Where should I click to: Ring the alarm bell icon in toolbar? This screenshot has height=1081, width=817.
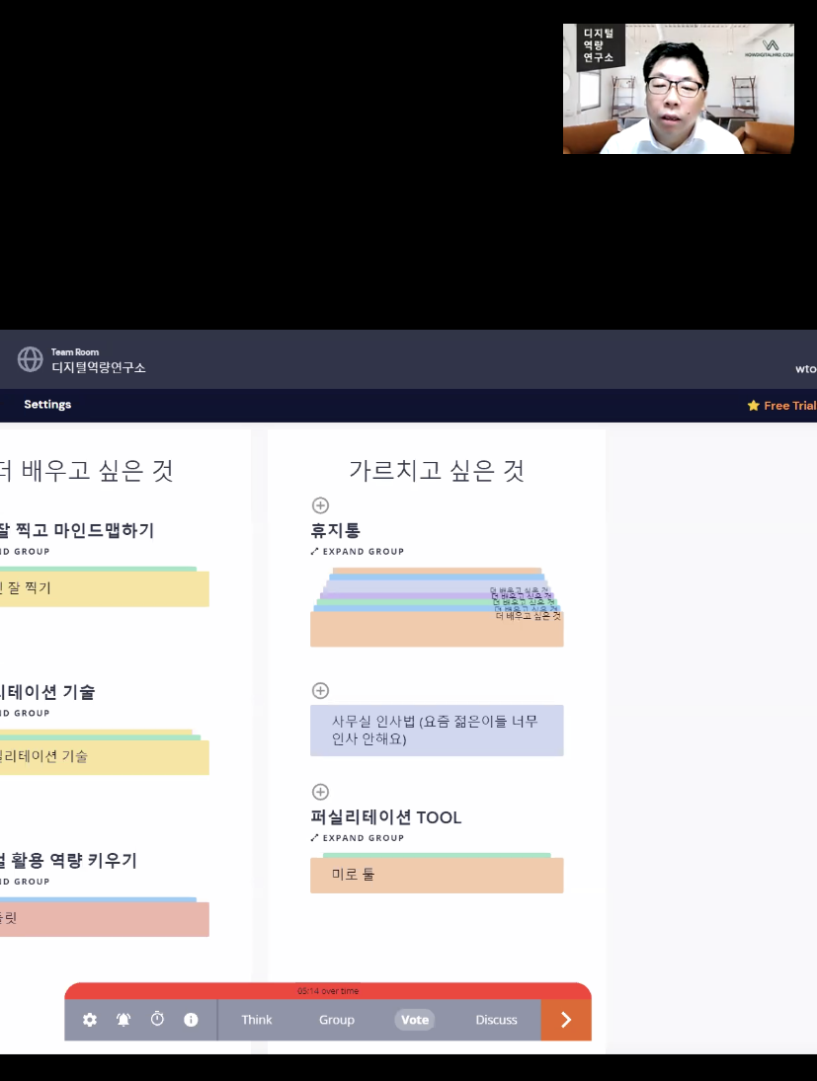tap(123, 1020)
